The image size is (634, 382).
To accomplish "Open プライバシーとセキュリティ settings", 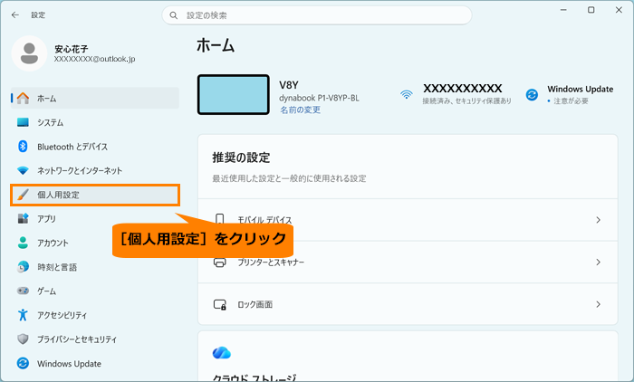I will (x=94, y=339).
